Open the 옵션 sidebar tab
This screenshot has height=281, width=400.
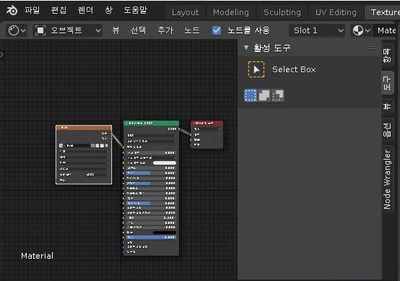387,130
